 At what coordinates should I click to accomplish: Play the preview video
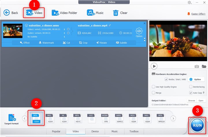154,66
